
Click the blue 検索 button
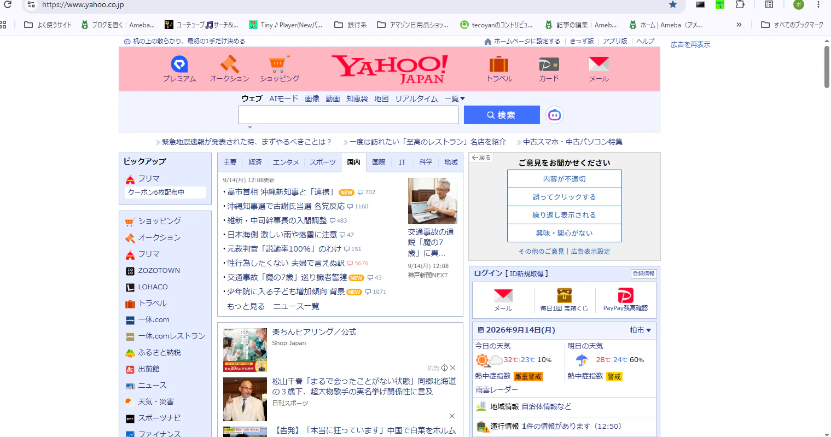pos(502,115)
